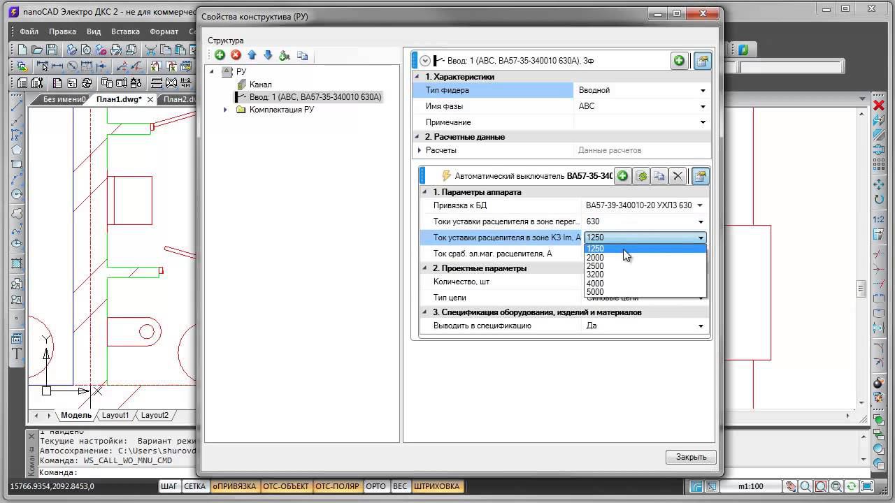Open the Правка menu
The height and width of the screenshot is (503, 895).
62,31
